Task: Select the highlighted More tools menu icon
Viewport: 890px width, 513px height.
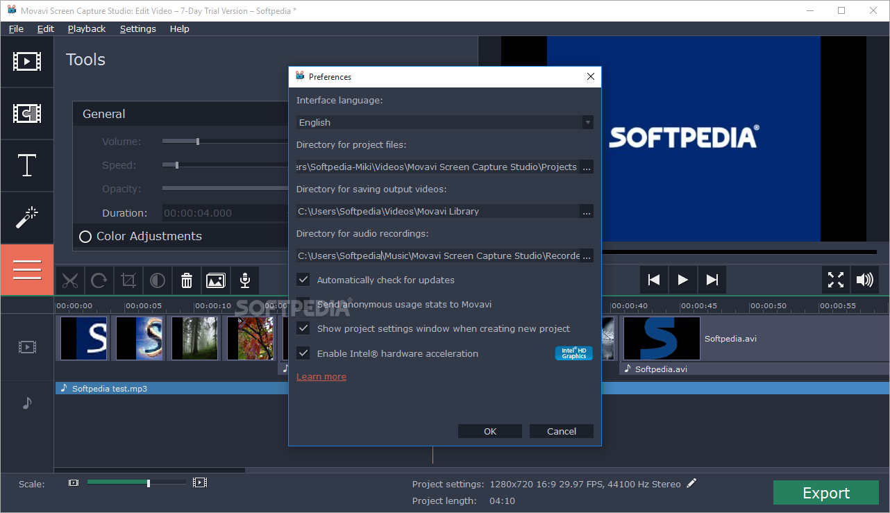Action: coord(27,270)
